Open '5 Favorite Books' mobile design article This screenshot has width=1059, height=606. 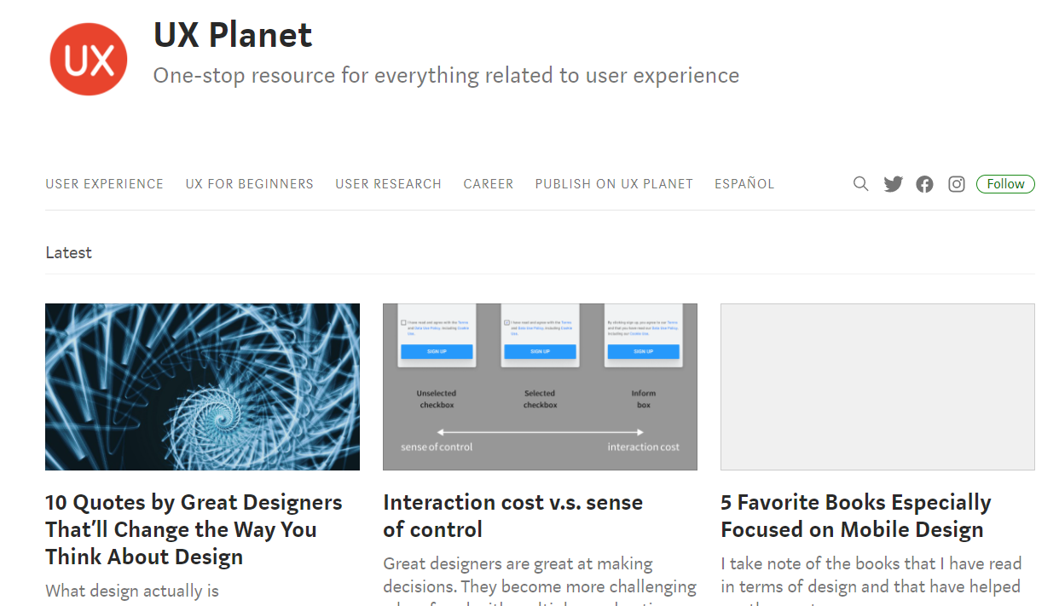coord(855,516)
